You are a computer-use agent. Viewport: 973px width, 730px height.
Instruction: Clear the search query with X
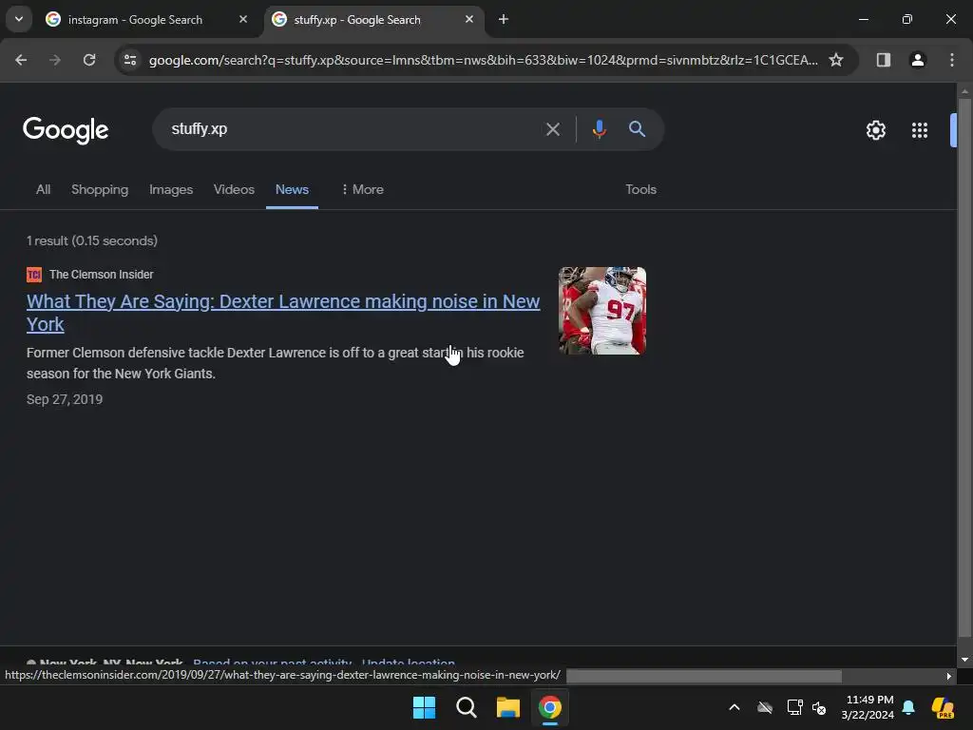click(x=552, y=129)
